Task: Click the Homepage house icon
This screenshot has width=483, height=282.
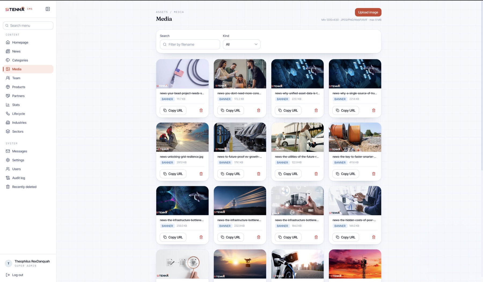Action: [8, 42]
